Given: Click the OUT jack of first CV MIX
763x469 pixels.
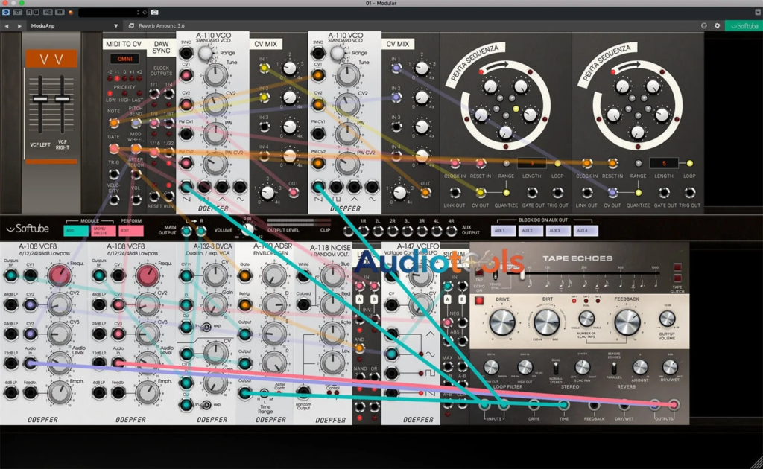Looking at the screenshot, I should tap(293, 193).
